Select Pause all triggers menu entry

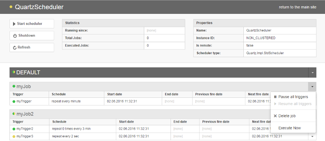293,97
